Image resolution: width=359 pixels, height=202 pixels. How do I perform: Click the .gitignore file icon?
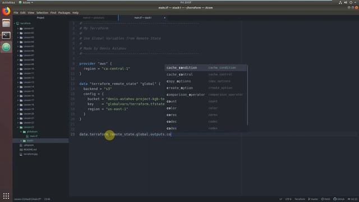click(21, 145)
